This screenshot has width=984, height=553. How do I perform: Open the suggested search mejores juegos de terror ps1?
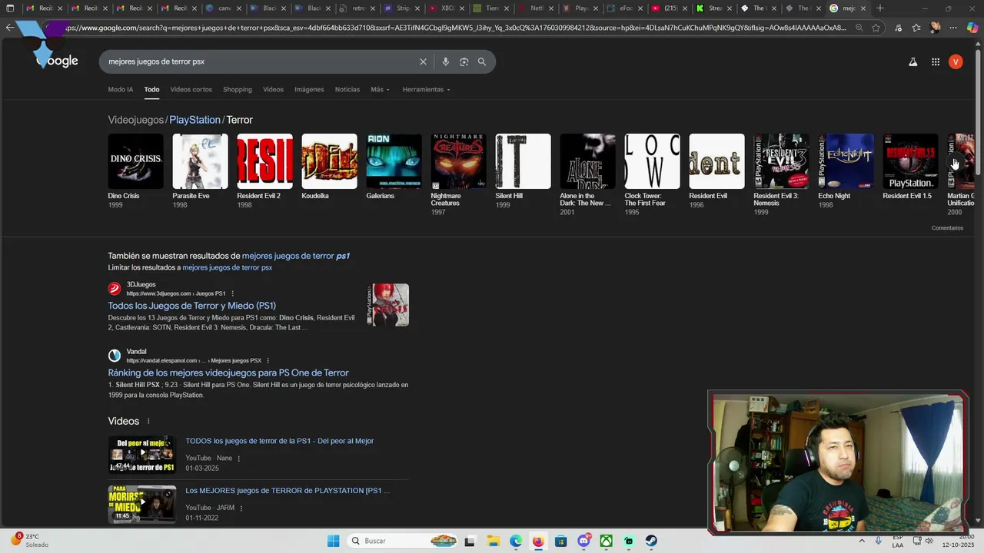(x=296, y=256)
